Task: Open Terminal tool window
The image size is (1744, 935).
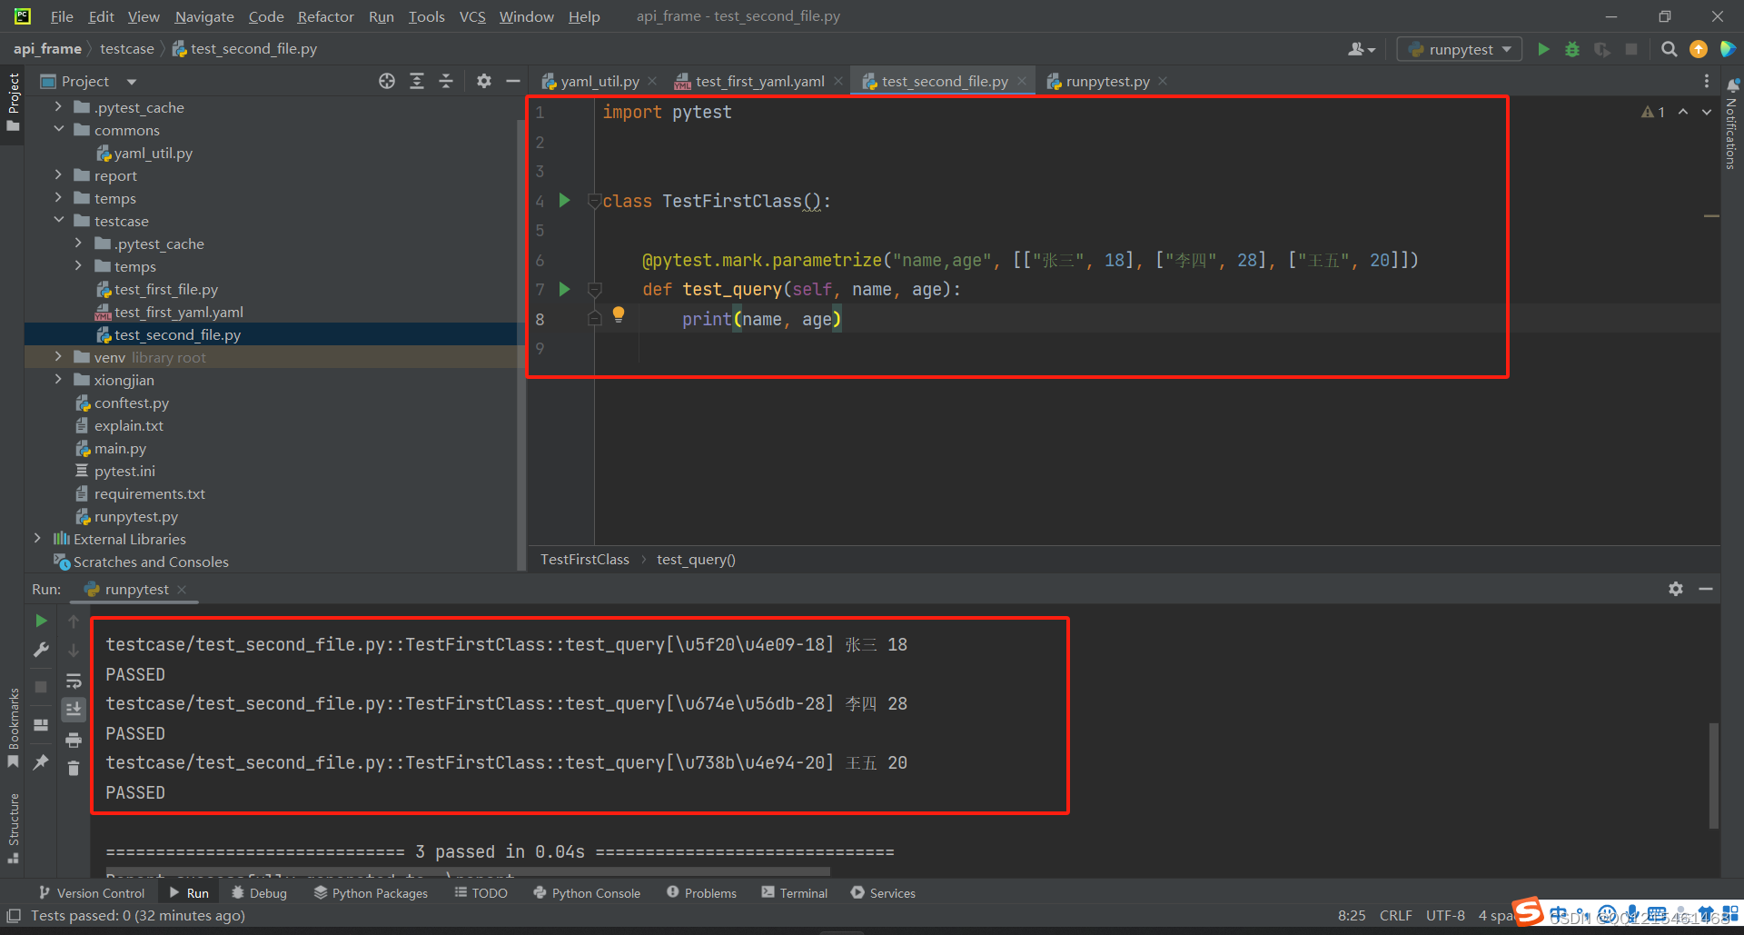Action: pyautogui.click(x=795, y=893)
